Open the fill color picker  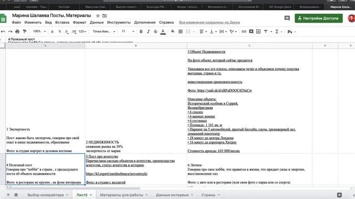pos(173,32)
